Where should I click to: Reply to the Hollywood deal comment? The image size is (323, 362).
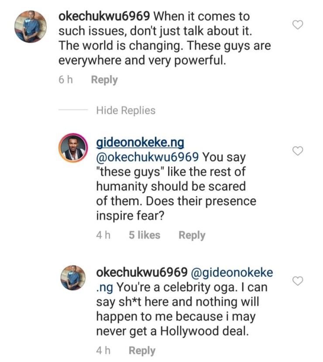coord(142,351)
